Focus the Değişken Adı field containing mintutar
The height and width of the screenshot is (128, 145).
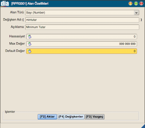[82, 20]
